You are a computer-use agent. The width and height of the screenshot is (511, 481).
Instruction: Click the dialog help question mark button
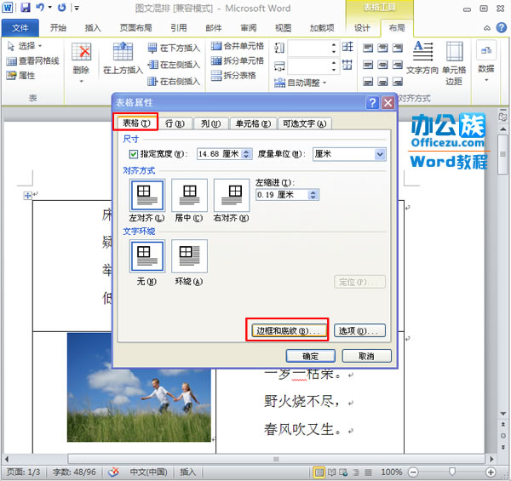[372, 103]
